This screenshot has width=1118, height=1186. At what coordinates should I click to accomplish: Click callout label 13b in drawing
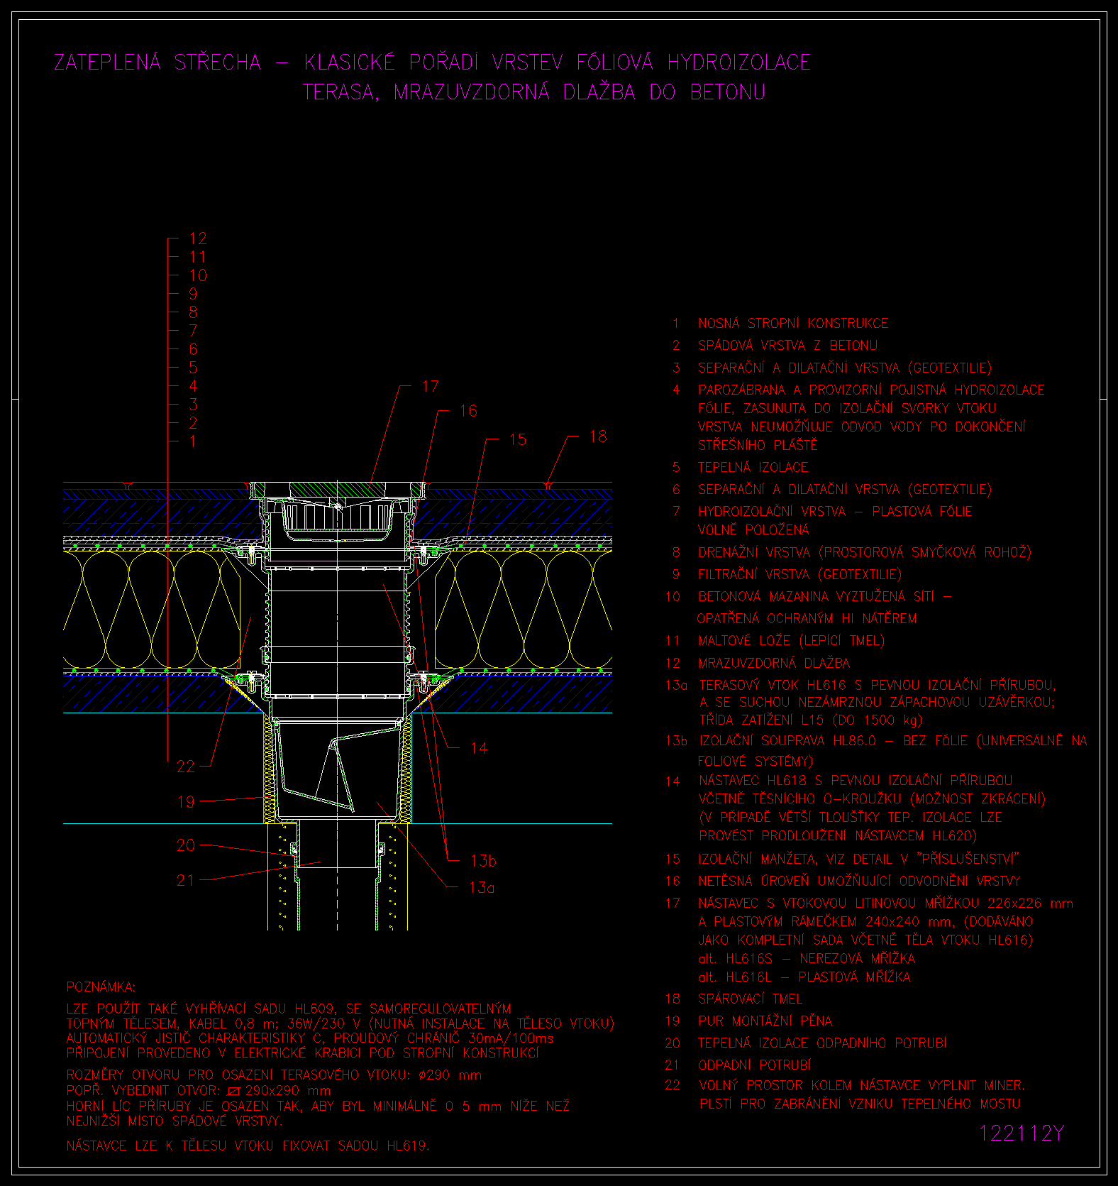pos(483,861)
